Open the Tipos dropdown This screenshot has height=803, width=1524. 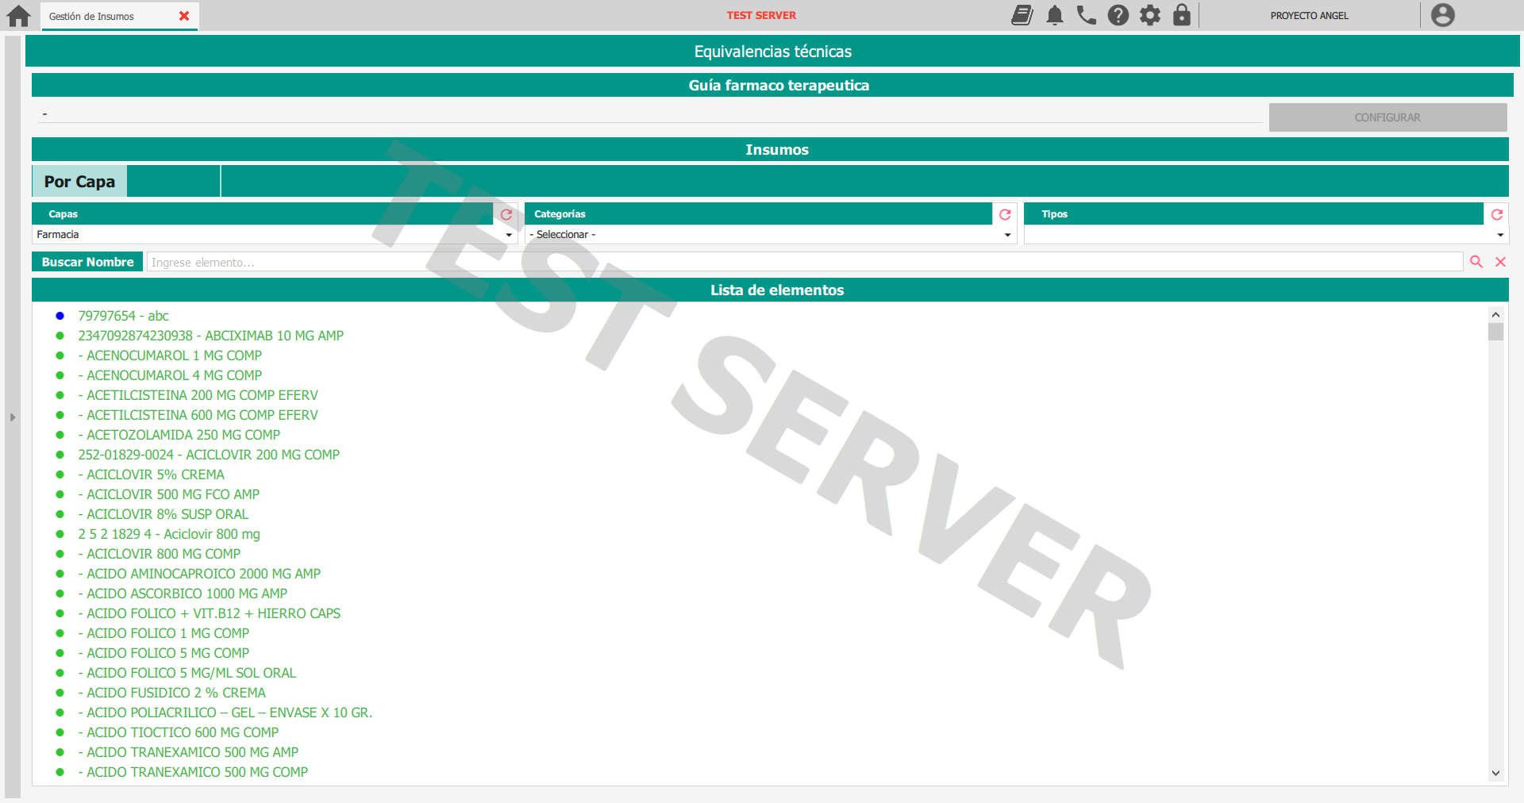coord(1265,235)
